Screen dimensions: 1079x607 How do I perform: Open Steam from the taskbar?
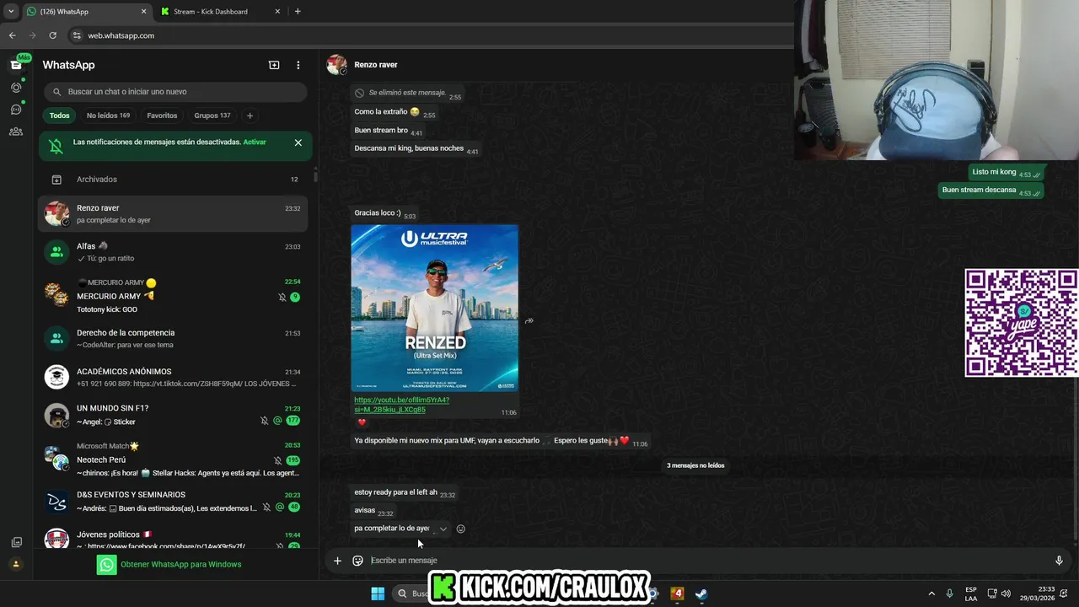point(701,594)
